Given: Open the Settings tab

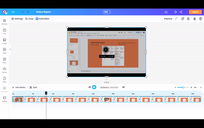Looking at the screenshot, I should 17,19.
